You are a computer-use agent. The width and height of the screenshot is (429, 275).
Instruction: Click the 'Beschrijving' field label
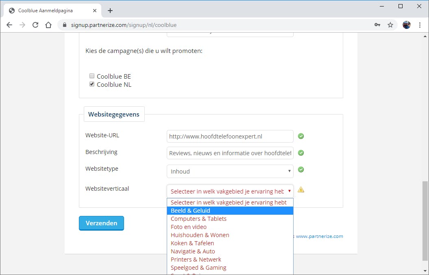coord(101,152)
